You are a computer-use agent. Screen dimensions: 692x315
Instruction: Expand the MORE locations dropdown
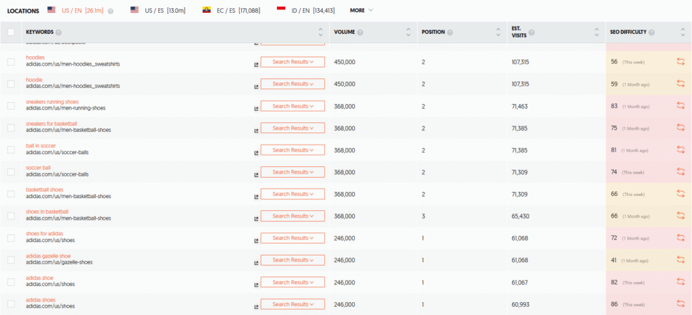[x=362, y=10]
